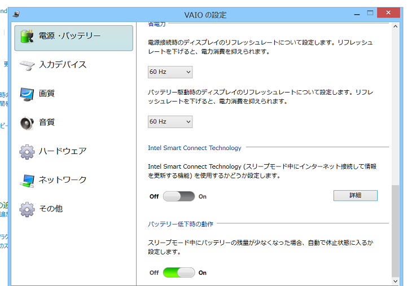Click the Intel Smart Connect Technology heading

click(195, 148)
